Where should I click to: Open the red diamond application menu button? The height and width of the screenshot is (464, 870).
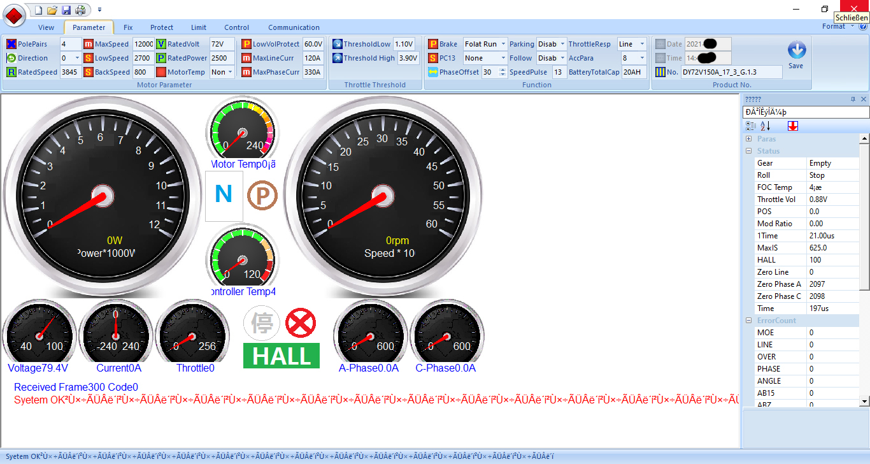(x=14, y=15)
